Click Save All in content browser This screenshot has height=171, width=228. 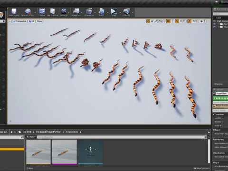tap(3, 132)
